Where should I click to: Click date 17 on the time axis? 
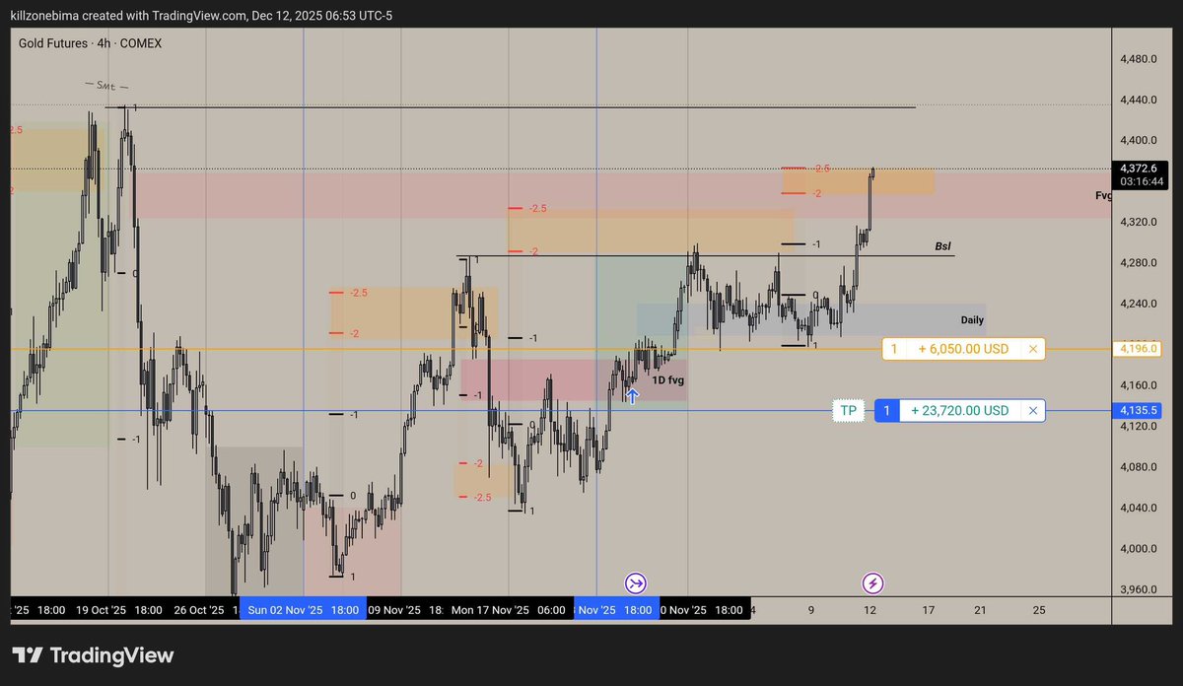pyautogui.click(x=928, y=610)
